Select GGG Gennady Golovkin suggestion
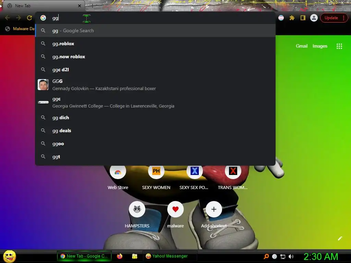The image size is (351, 263). click(x=155, y=85)
